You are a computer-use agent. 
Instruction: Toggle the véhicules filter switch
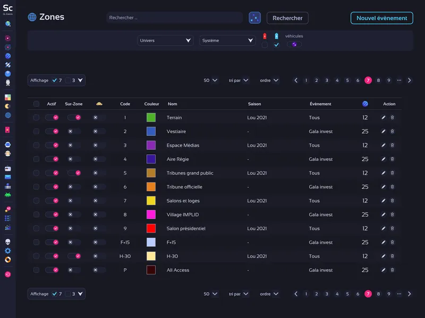[294, 45]
